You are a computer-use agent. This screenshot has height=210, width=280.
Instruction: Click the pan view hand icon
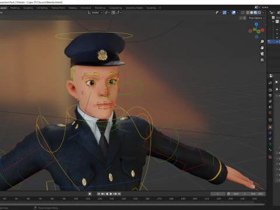[262, 48]
